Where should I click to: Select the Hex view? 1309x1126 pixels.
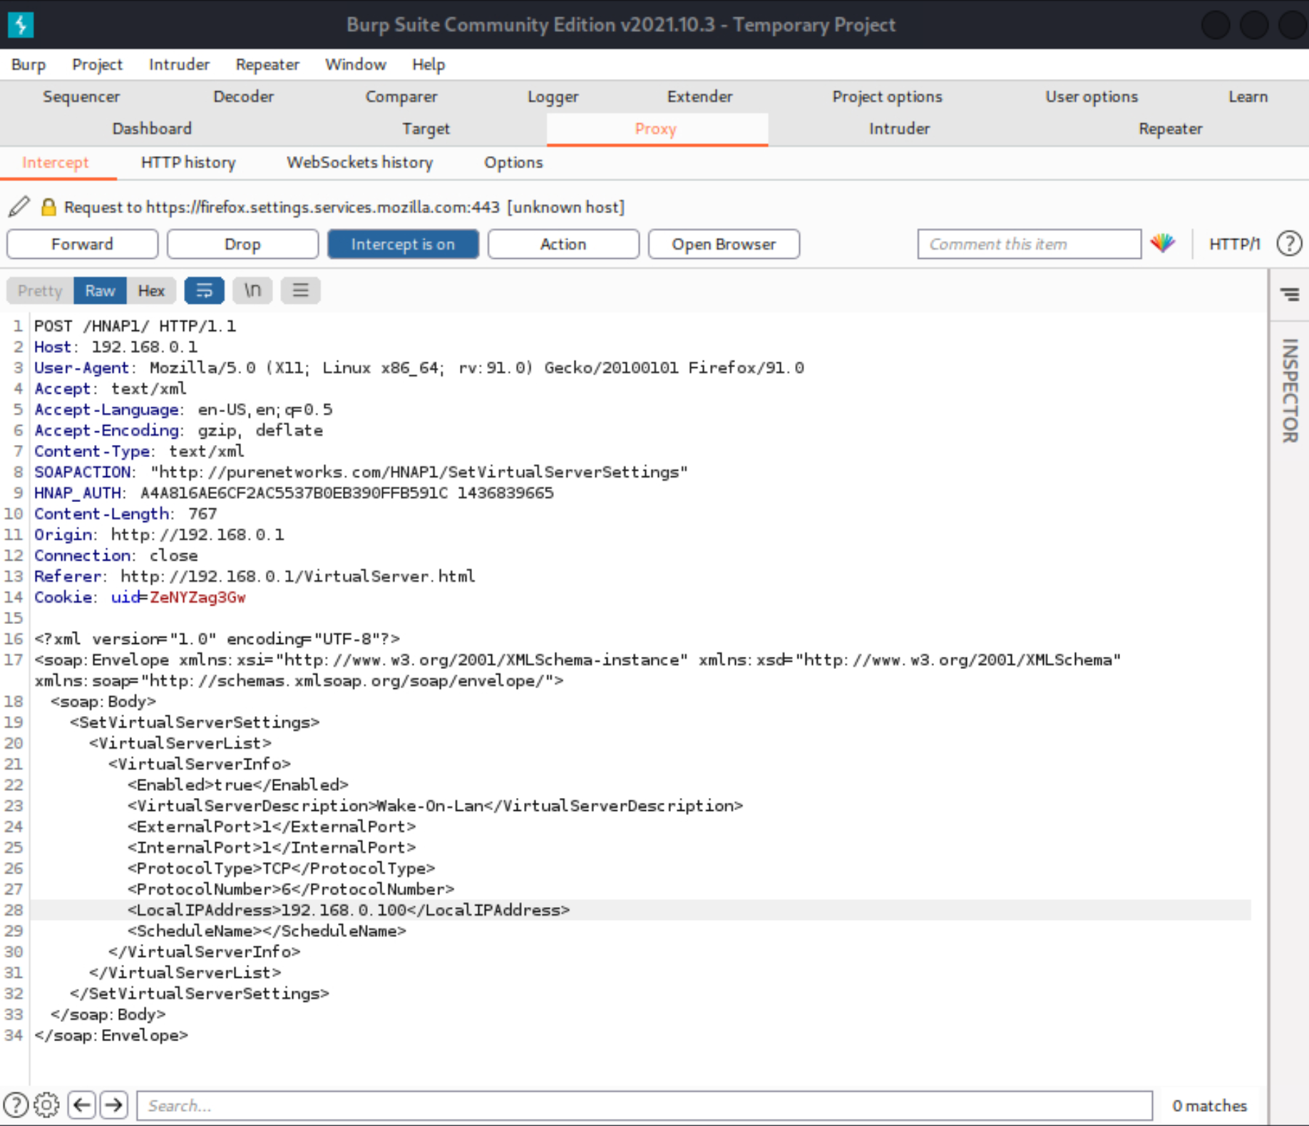[x=151, y=290]
